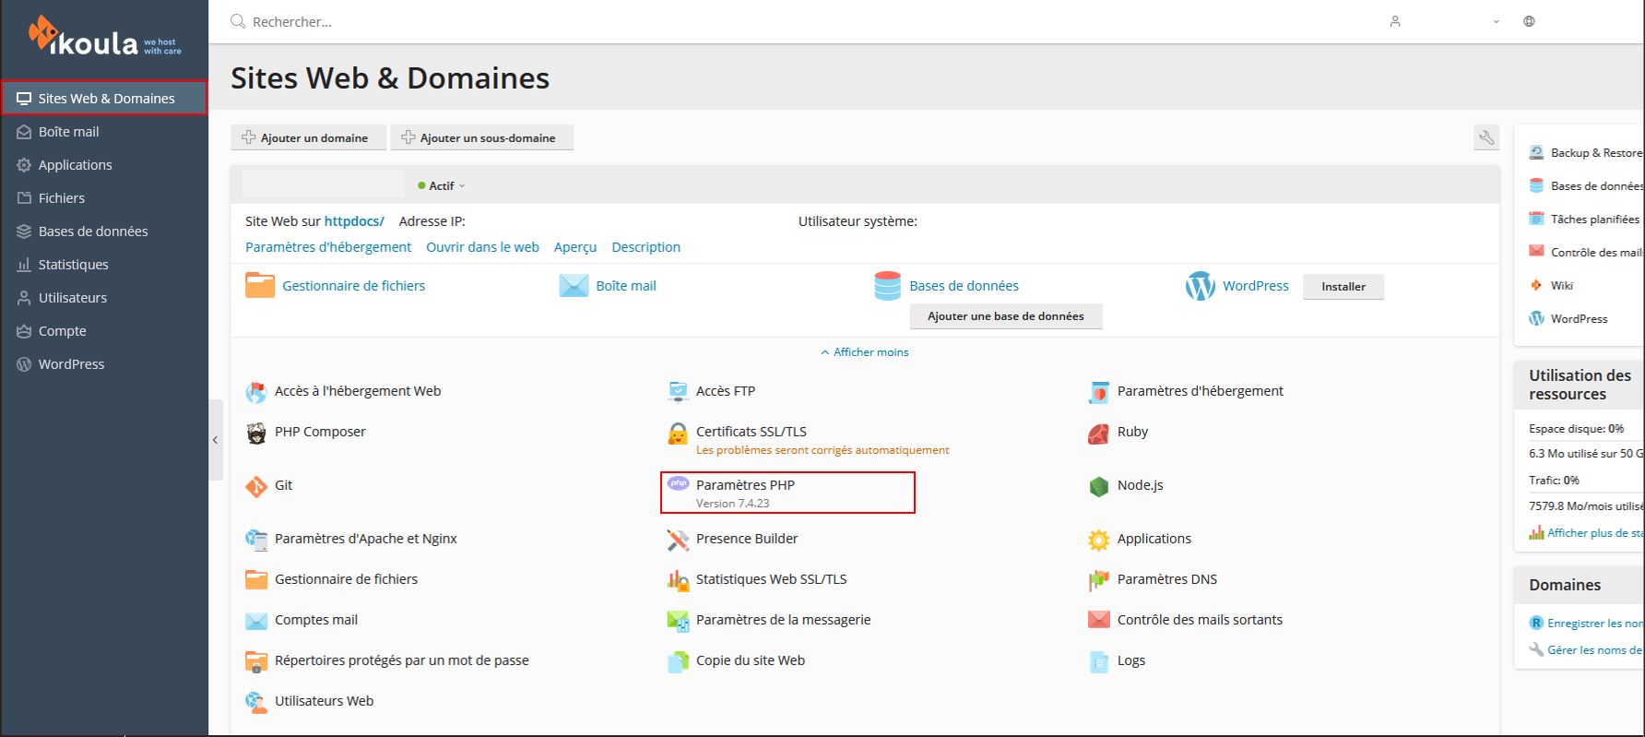
Task: Go to Compte in left menu
Action: tap(104, 331)
